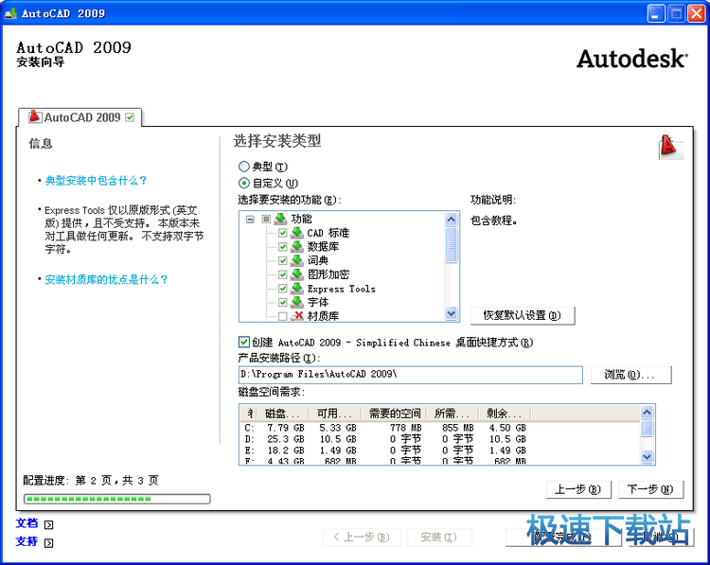Uncheck the CAD 标准 feature checkbox
The height and width of the screenshot is (565, 710).
tap(282, 233)
